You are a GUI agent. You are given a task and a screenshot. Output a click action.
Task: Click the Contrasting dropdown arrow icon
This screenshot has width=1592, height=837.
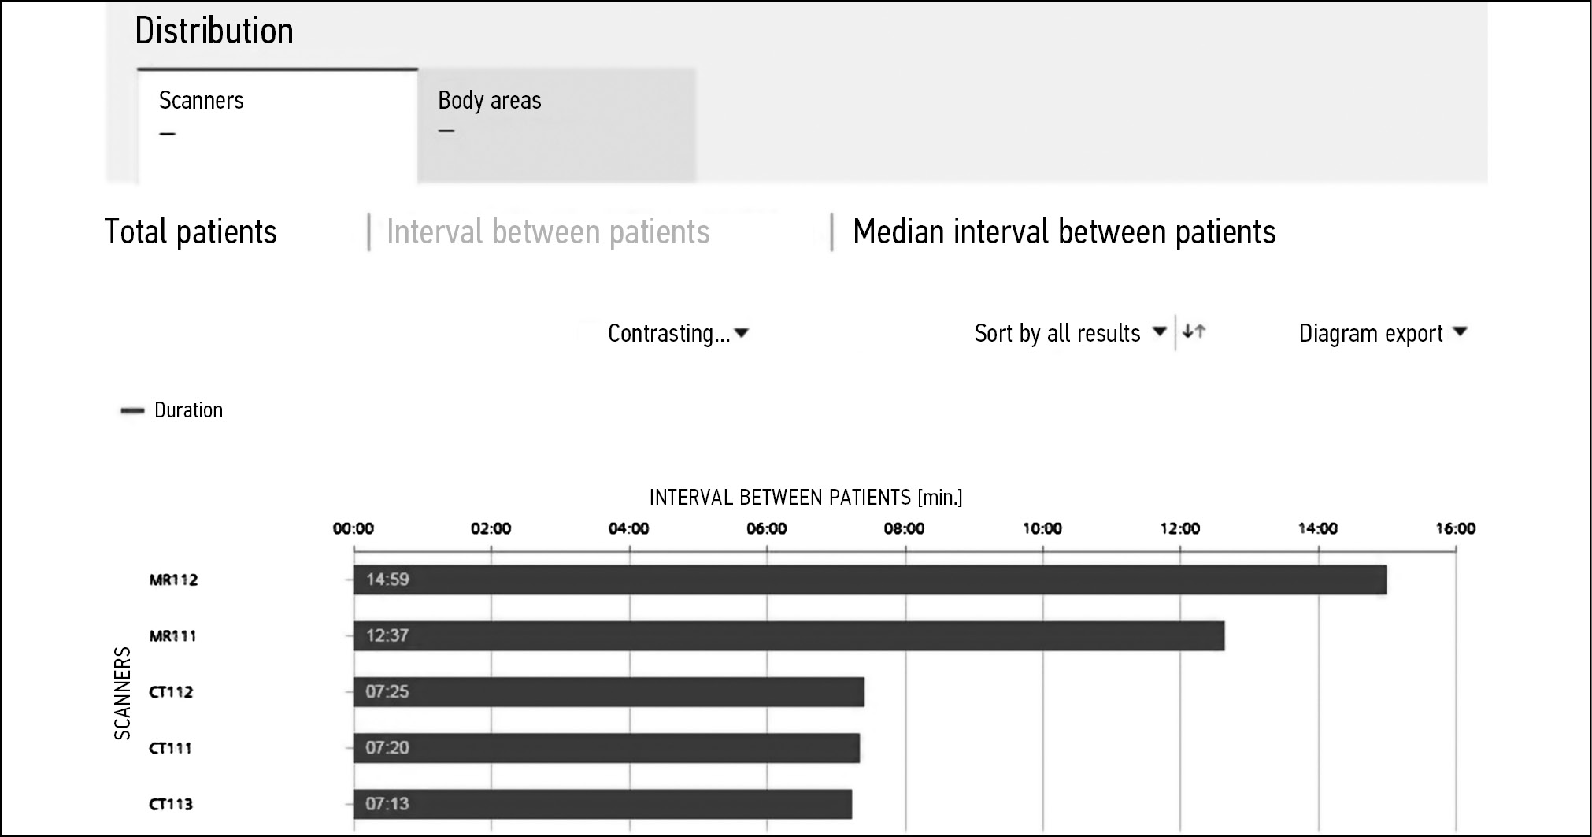click(x=741, y=334)
